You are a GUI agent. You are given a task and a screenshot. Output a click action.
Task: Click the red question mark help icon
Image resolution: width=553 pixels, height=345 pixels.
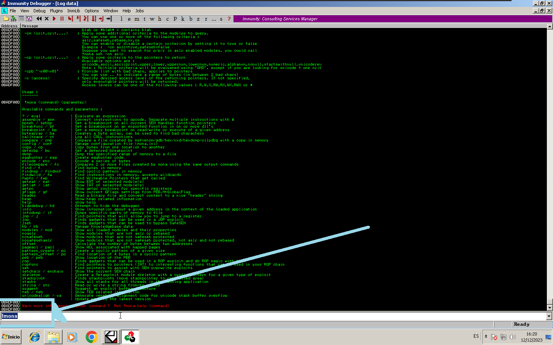click(229, 19)
